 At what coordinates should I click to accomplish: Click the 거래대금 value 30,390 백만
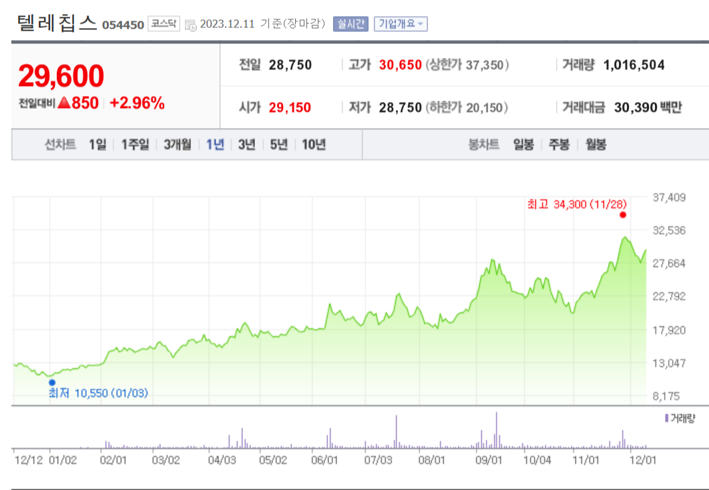[x=648, y=107]
